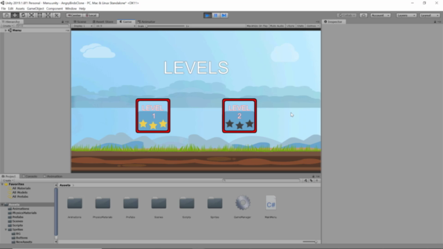The width and height of the screenshot is (443, 249).
Task: Toggle the Inspector panel lock icon
Action: (x=435, y=21)
